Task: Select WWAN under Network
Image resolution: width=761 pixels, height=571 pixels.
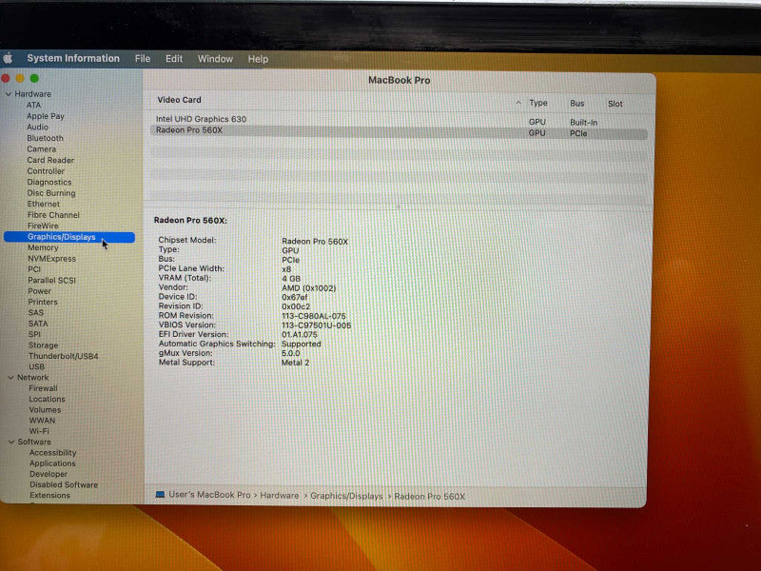Action: pos(42,420)
